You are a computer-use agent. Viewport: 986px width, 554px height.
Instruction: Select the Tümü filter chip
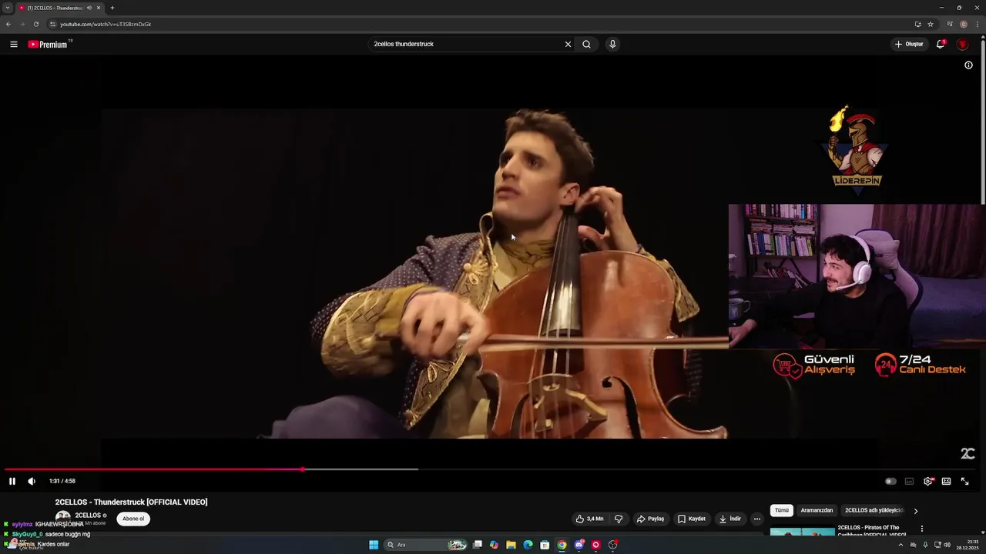(x=781, y=510)
